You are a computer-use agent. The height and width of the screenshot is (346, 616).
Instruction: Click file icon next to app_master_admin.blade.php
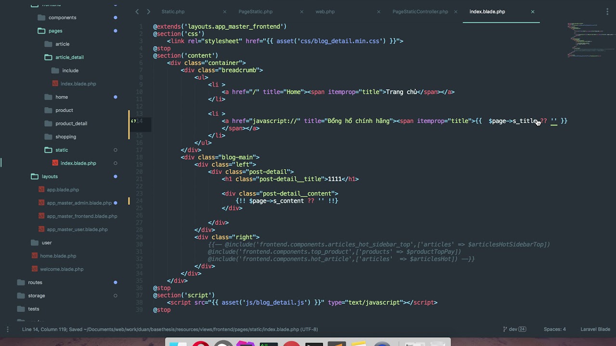click(41, 203)
